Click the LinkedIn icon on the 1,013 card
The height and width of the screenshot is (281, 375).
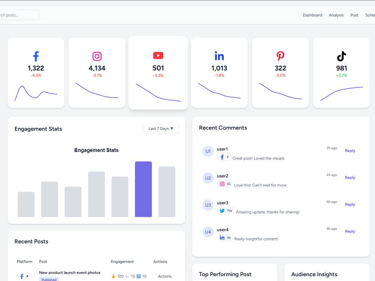click(x=219, y=56)
